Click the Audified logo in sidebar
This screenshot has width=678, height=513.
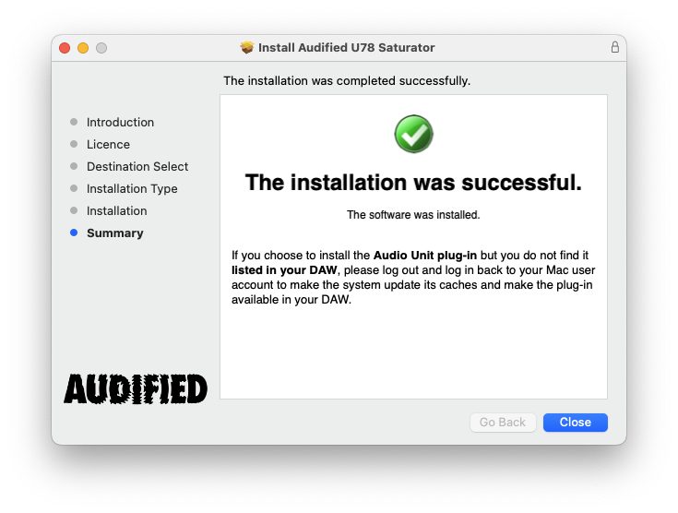click(x=136, y=388)
